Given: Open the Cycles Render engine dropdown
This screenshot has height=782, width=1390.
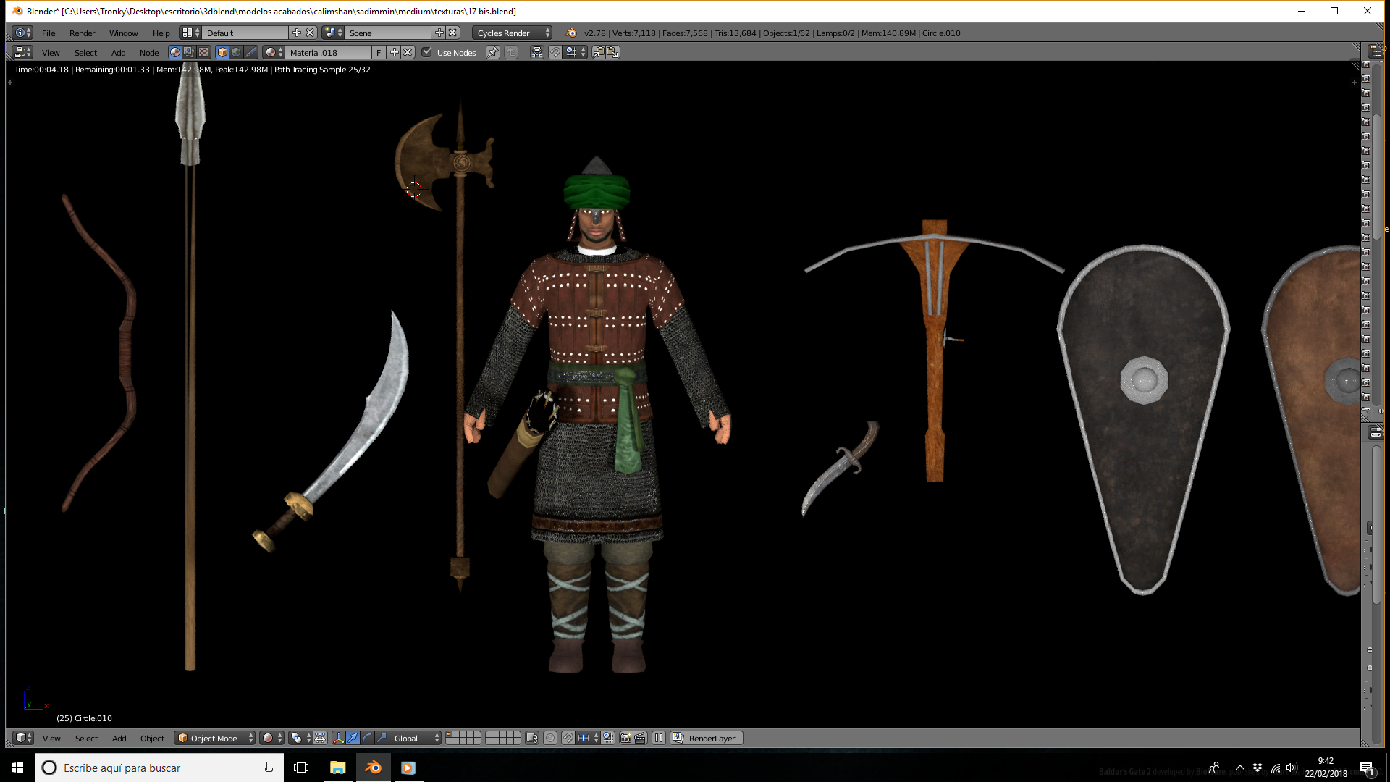Looking at the screenshot, I should point(513,33).
